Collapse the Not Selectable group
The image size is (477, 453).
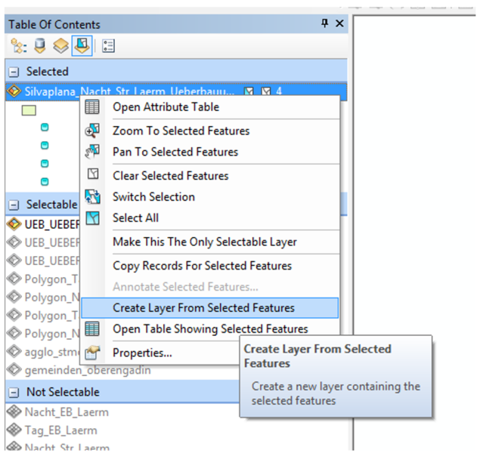[x=14, y=393]
